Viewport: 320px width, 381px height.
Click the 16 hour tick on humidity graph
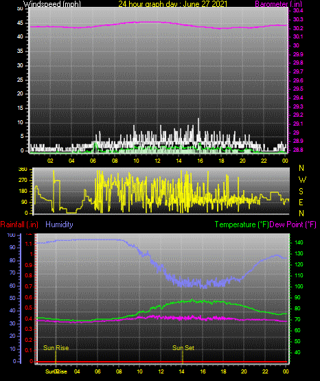click(203, 371)
